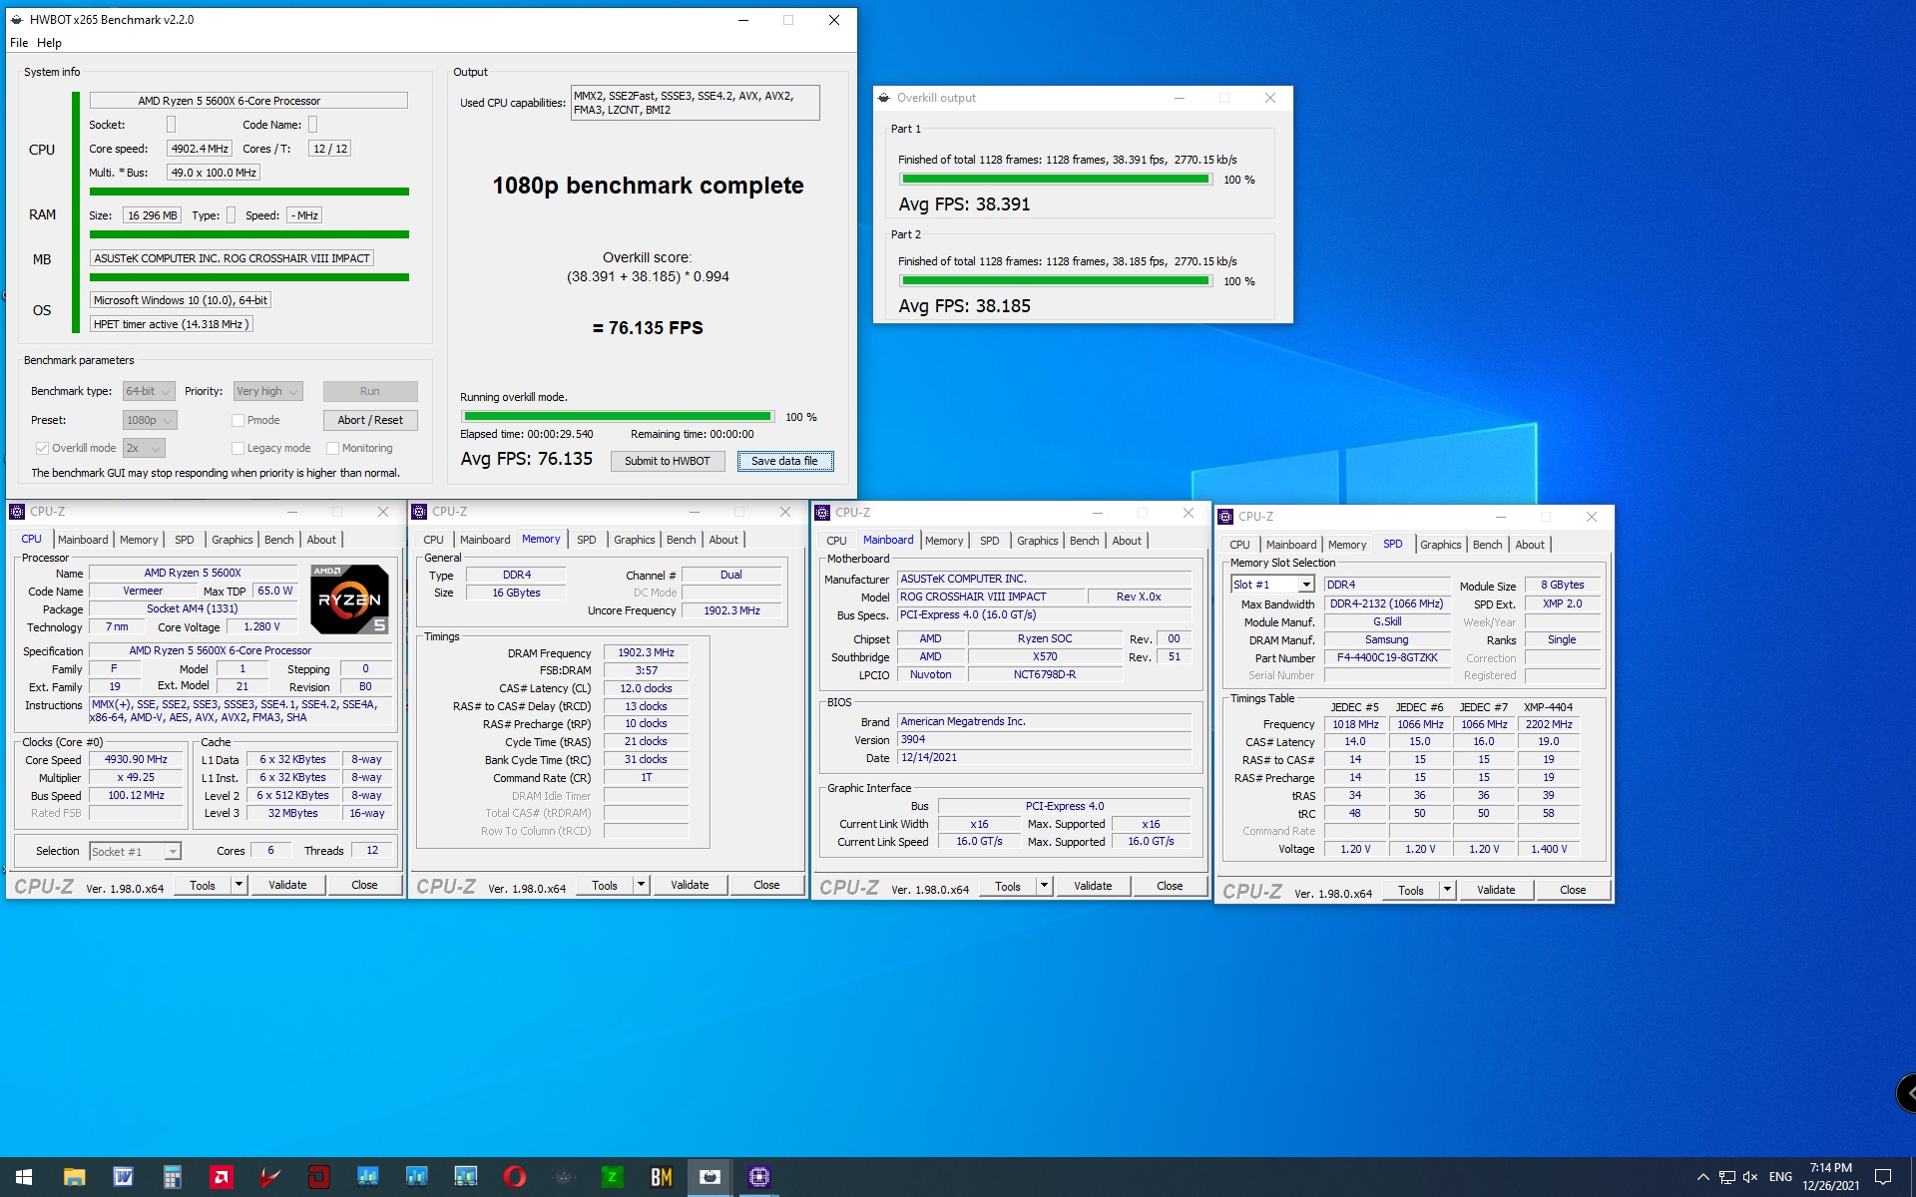Expand the Tools arrow in CPU-Z SPD window
Screen dimensions: 1916x1197
coord(1447,890)
